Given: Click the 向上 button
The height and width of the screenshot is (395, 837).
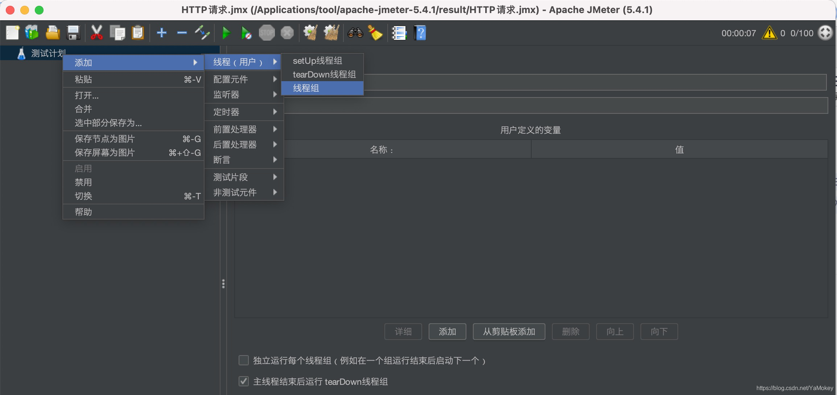Looking at the screenshot, I should coord(615,332).
